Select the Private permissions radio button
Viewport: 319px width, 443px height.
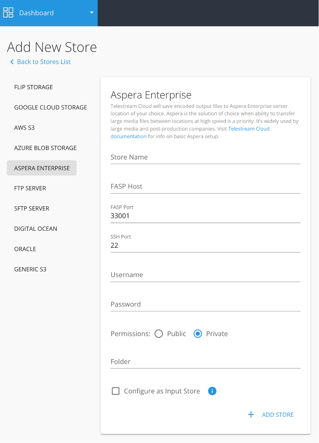point(198,334)
